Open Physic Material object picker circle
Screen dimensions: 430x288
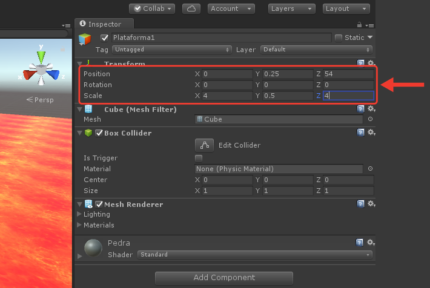point(370,169)
